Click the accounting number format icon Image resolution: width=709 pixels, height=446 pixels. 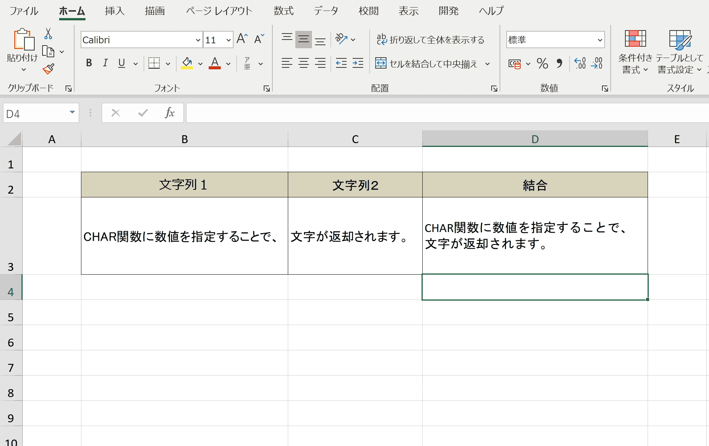point(514,64)
